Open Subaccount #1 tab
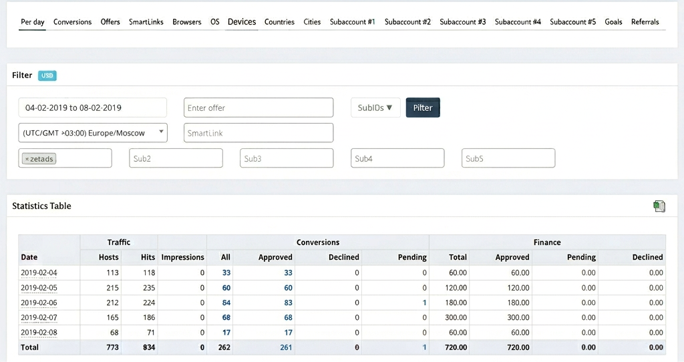The width and height of the screenshot is (684, 362). pyautogui.click(x=353, y=22)
